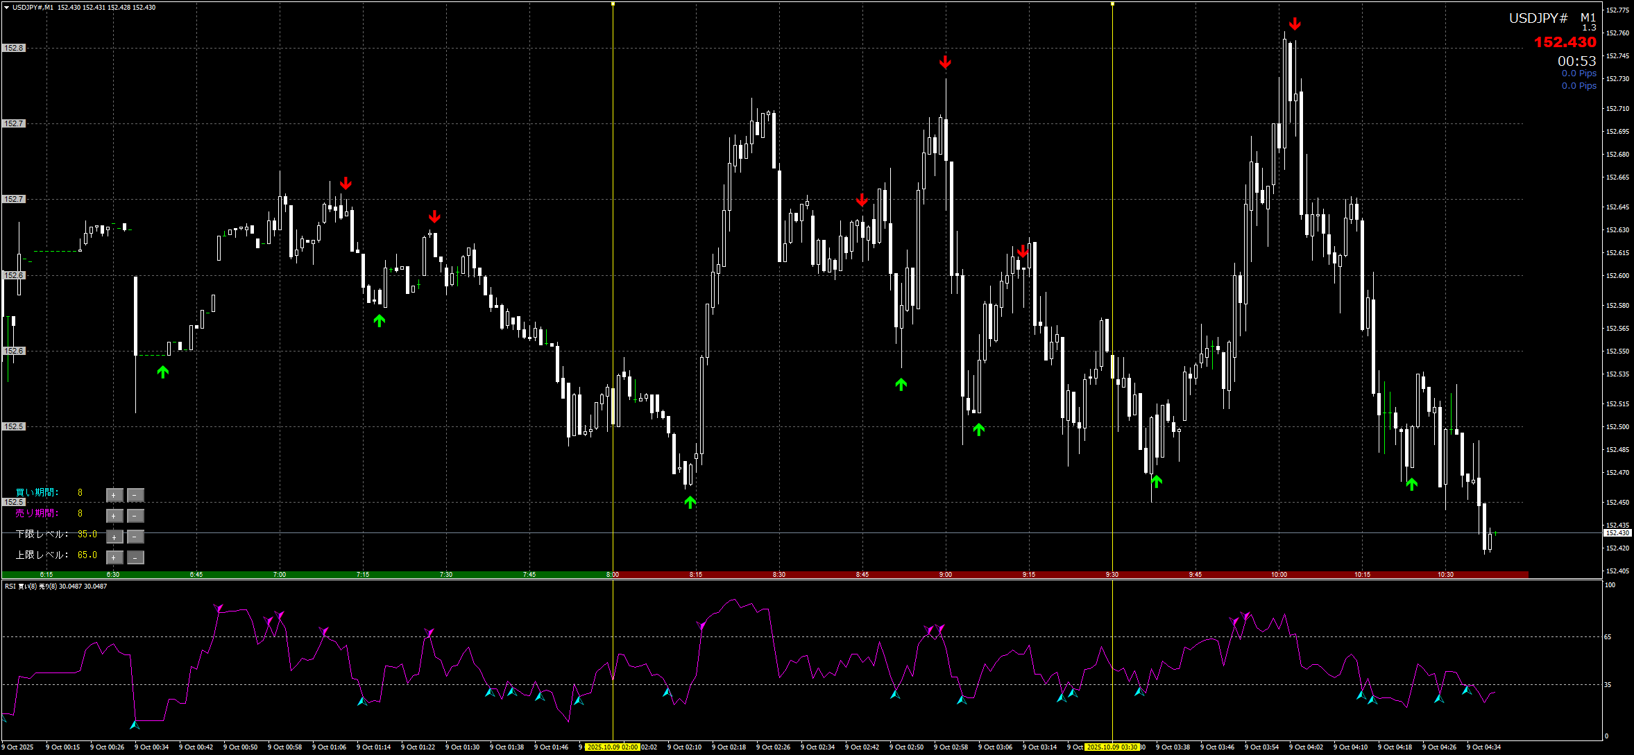The height and width of the screenshot is (755, 1634).
Task: Raise 下限レベル using its plus button
Action: coord(114,537)
